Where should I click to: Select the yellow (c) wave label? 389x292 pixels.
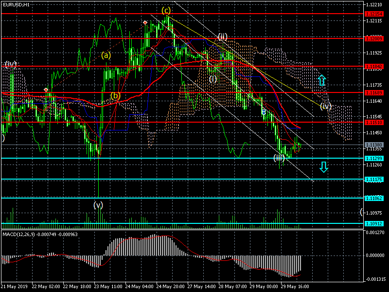point(166,10)
